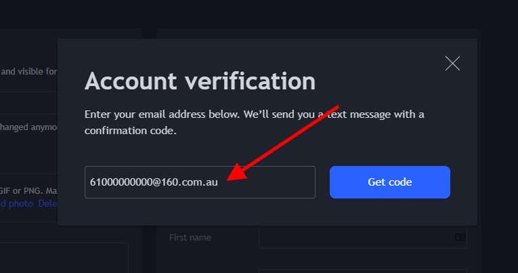Click the First name input box
The image size is (518, 273).
(x=363, y=237)
